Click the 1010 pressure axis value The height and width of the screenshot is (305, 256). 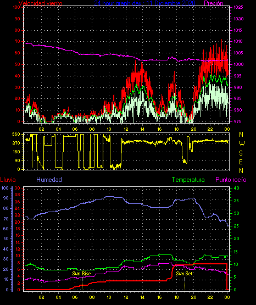pos(238,41)
